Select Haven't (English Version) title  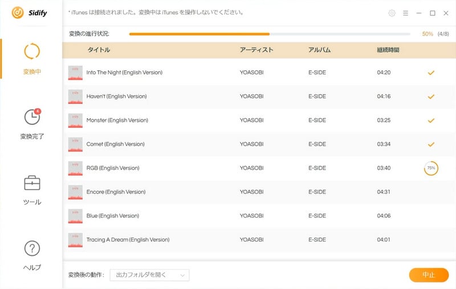point(117,97)
